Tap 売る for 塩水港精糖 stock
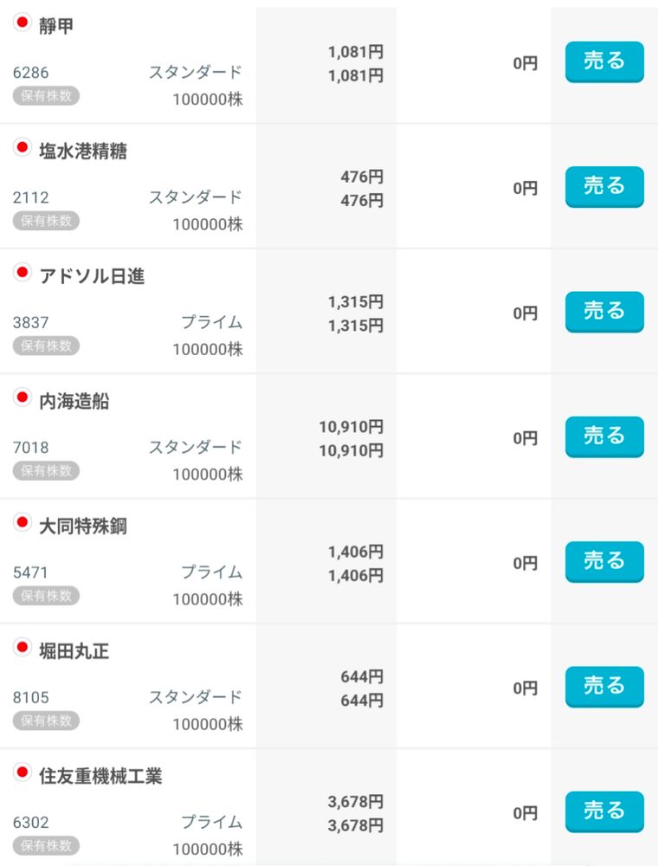 pyautogui.click(x=604, y=187)
